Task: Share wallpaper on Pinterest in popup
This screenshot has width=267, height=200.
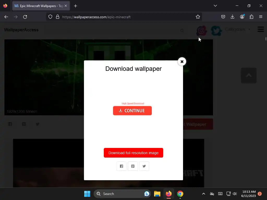Action: [133, 166]
